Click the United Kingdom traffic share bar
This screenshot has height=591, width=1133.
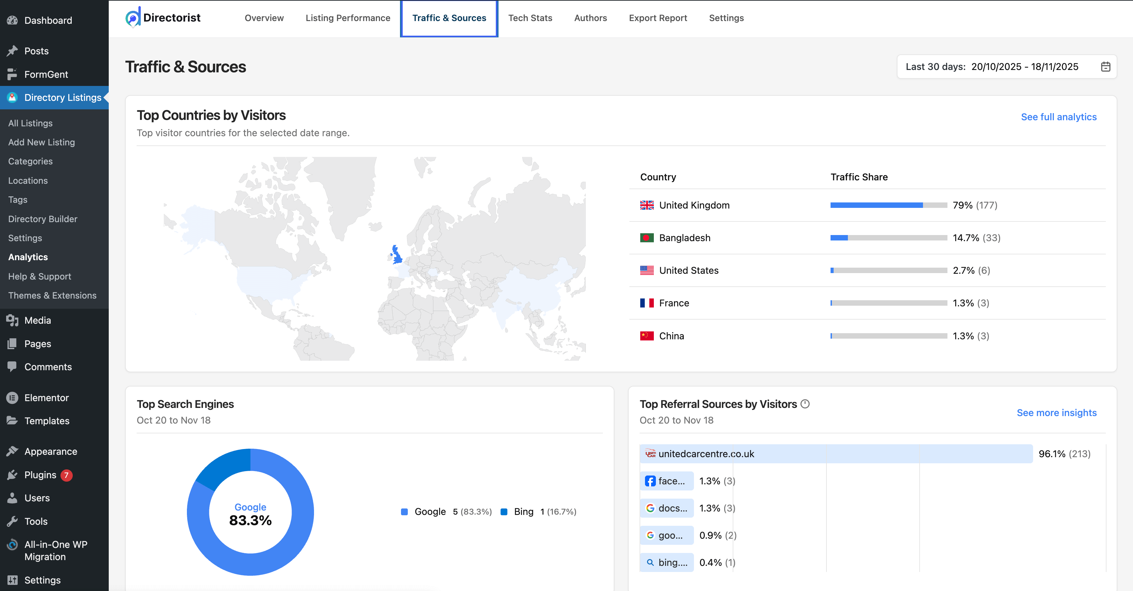click(x=888, y=205)
